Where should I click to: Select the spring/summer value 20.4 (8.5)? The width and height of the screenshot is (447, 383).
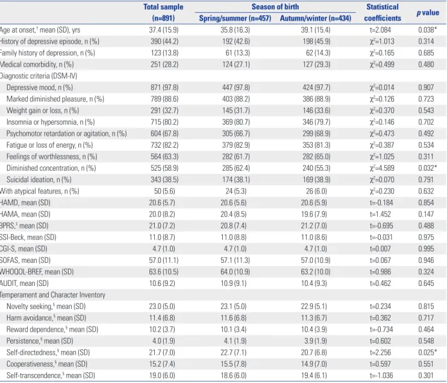(x=235, y=214)
